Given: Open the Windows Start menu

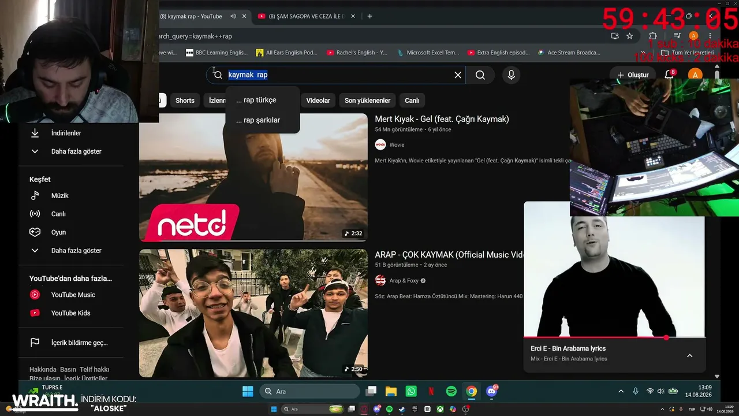Looking at the screenshot, I should (248, 391).
